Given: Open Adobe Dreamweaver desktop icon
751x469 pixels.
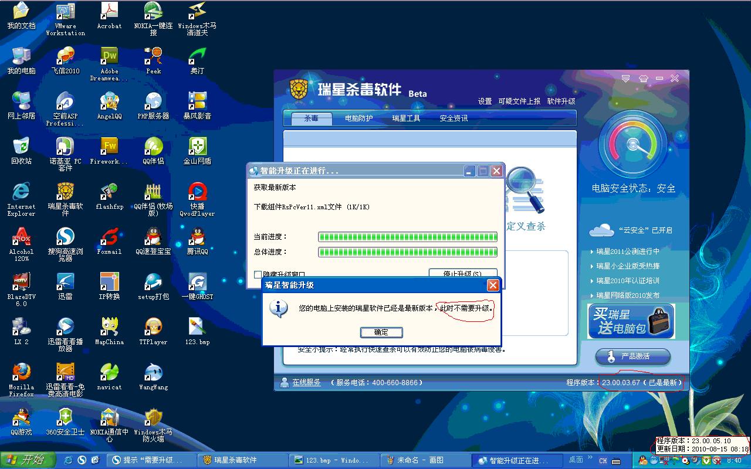Looking at the screenshot, I should click(109, 57).
